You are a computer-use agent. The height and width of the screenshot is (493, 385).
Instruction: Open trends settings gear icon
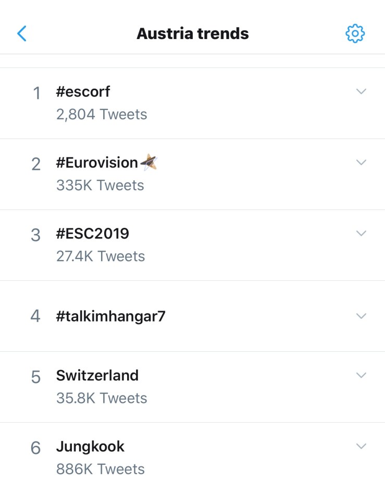pyautogui.click(x=355, y=34)
